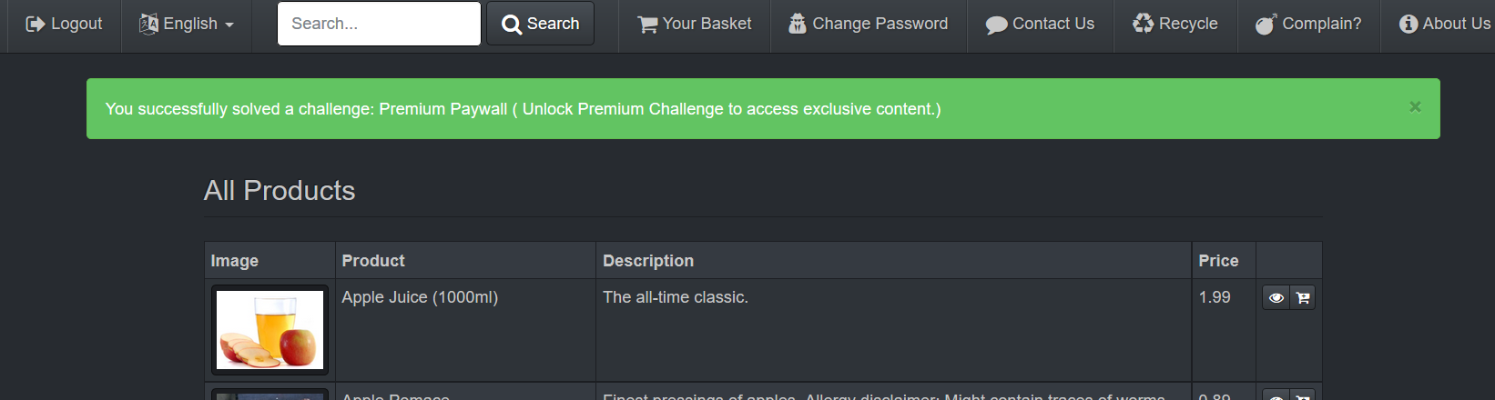This screenshot has width=1495, height=400.
Task: Open the Complain? bomb icon
Action: (x=1266, y=24)
